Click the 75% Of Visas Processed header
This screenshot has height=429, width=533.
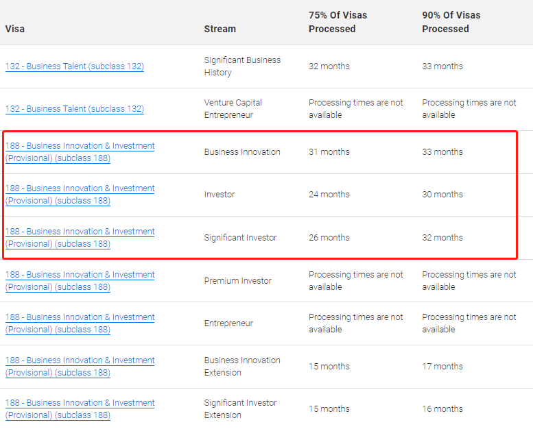337,22
